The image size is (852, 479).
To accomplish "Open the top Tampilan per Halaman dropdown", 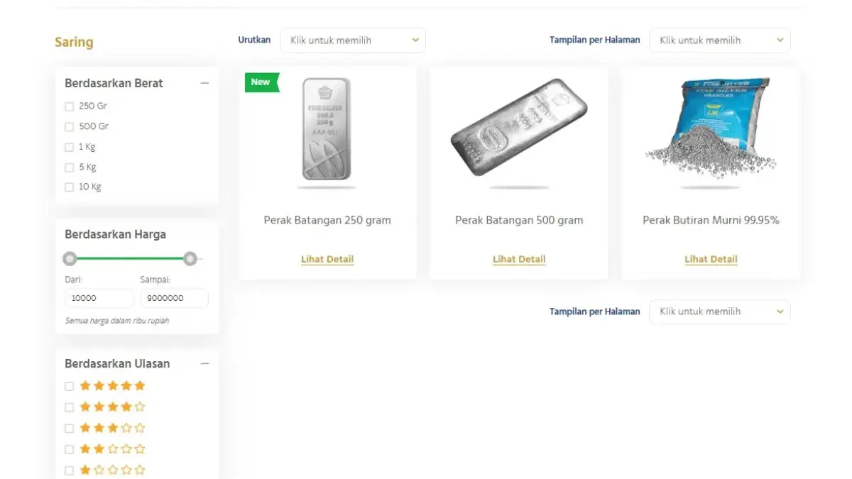I will (x=719, y=40).
